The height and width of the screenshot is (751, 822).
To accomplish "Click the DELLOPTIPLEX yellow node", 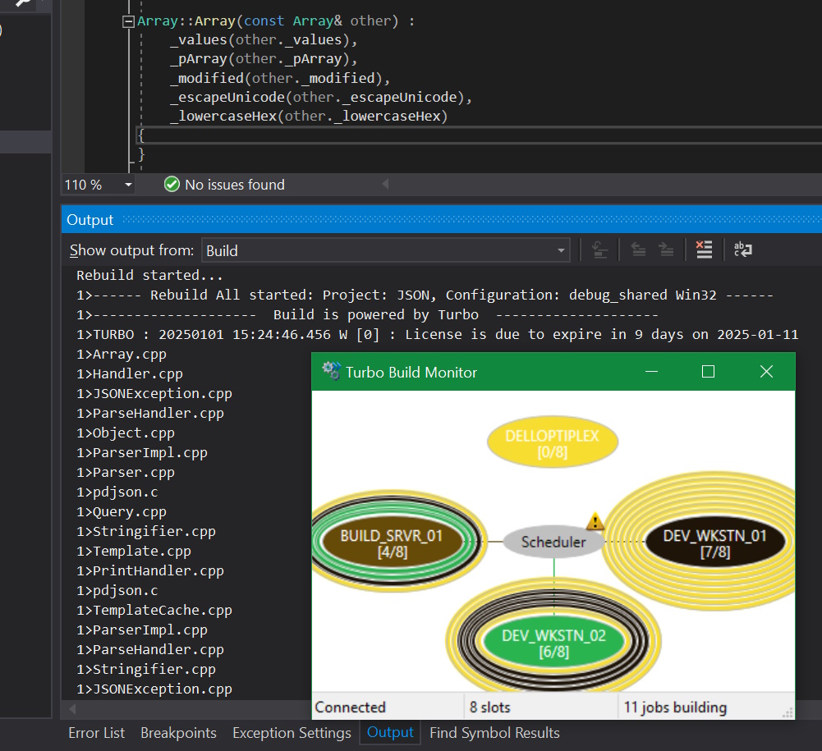I will [552, 443].
